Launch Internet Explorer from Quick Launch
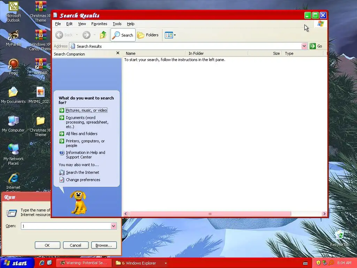This screenshot has height=268, width=357. [x=42, y=263]
